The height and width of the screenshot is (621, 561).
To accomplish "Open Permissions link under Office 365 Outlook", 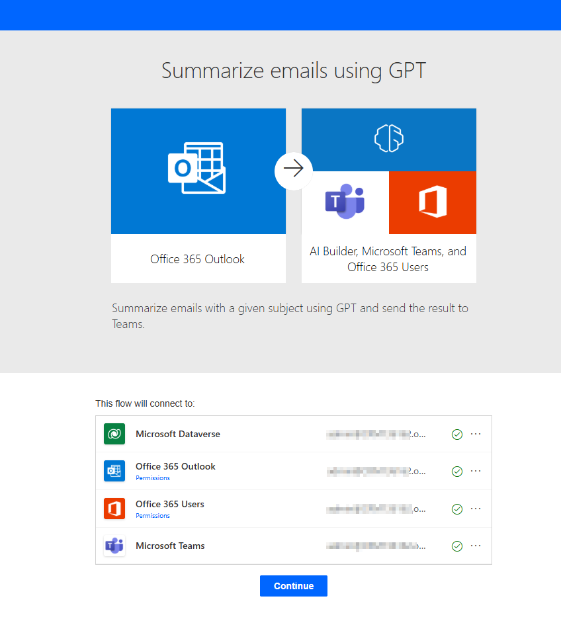I will [153, 478].
